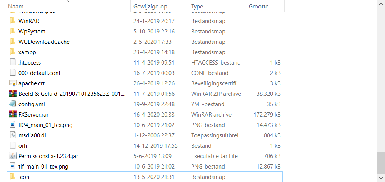Select the PermissionsEx jar file icon
This screenshot has height=182, width=385.
coord(13,156)
